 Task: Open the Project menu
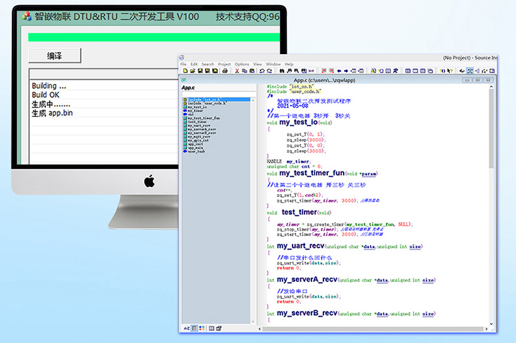(224, 64)
